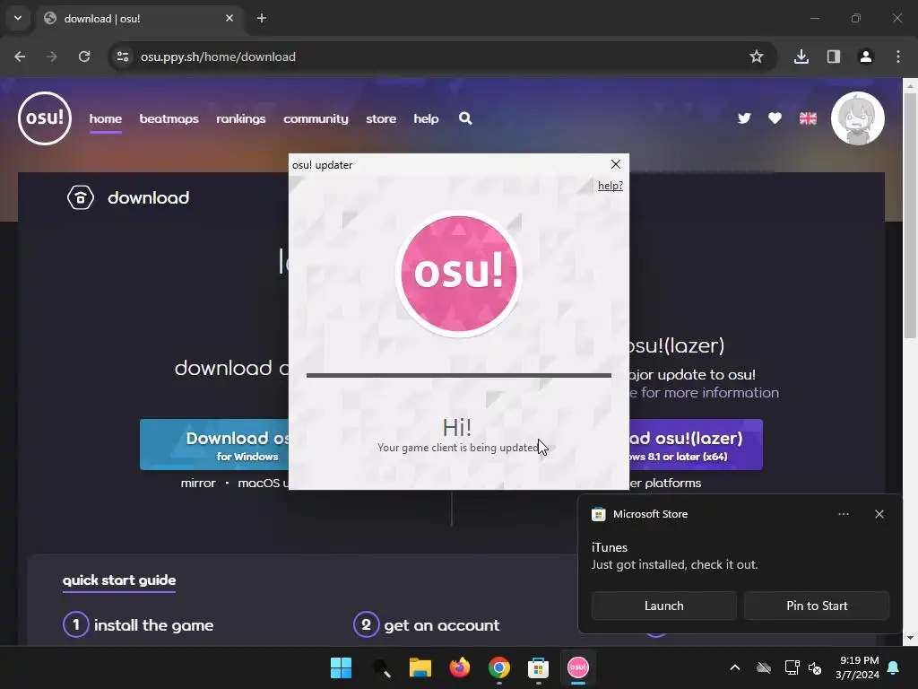The width and height of the screenshot is (918, 689).
Task: Open a new browser tab
Action: (262, 18)
